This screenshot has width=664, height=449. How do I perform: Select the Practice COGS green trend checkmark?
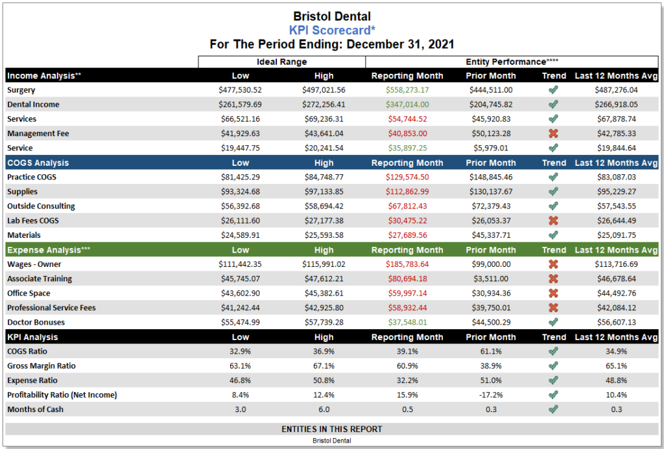point(553,177)
